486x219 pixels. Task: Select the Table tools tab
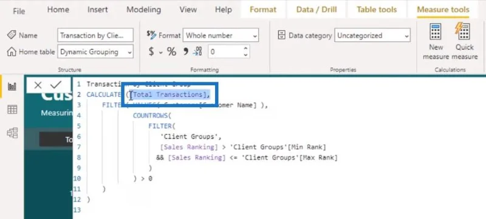[377, 10]
